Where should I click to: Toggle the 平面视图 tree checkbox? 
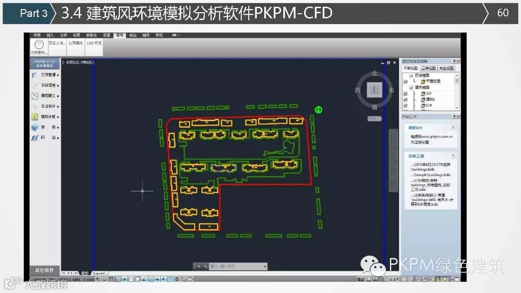click(x=405, y=82)
